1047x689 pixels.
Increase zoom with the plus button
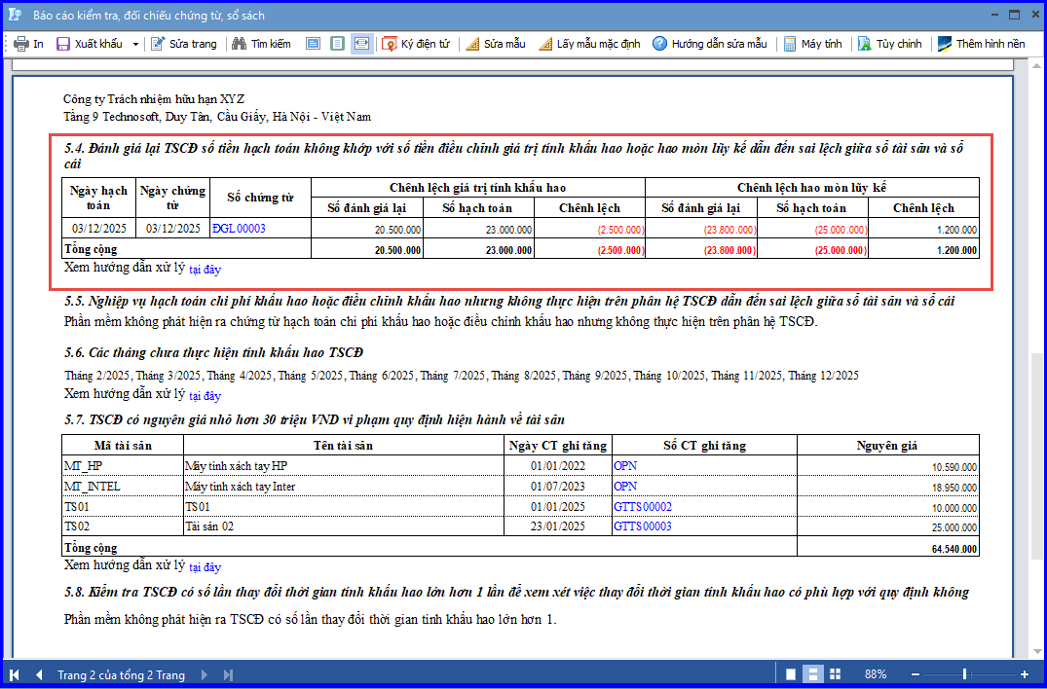coord(1025,674)
